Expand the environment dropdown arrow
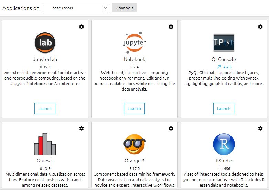The image size is (269, 190). click(105, 8)
